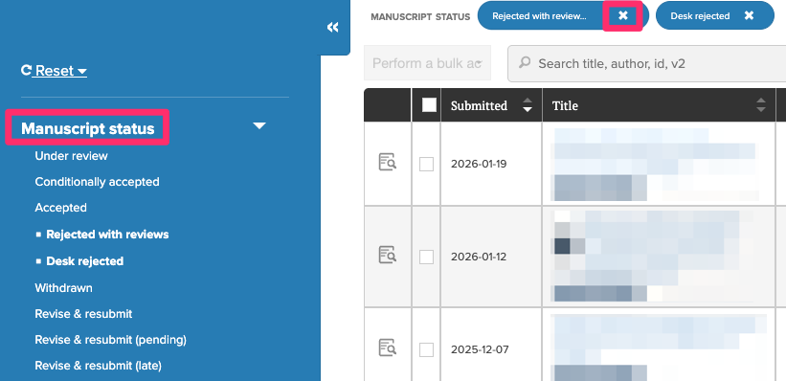Focus the 'Search title, author, id, v2' field

(646, 64)
